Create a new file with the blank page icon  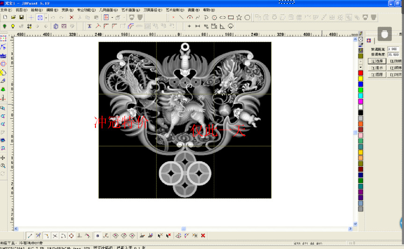(x=5, y=17)
